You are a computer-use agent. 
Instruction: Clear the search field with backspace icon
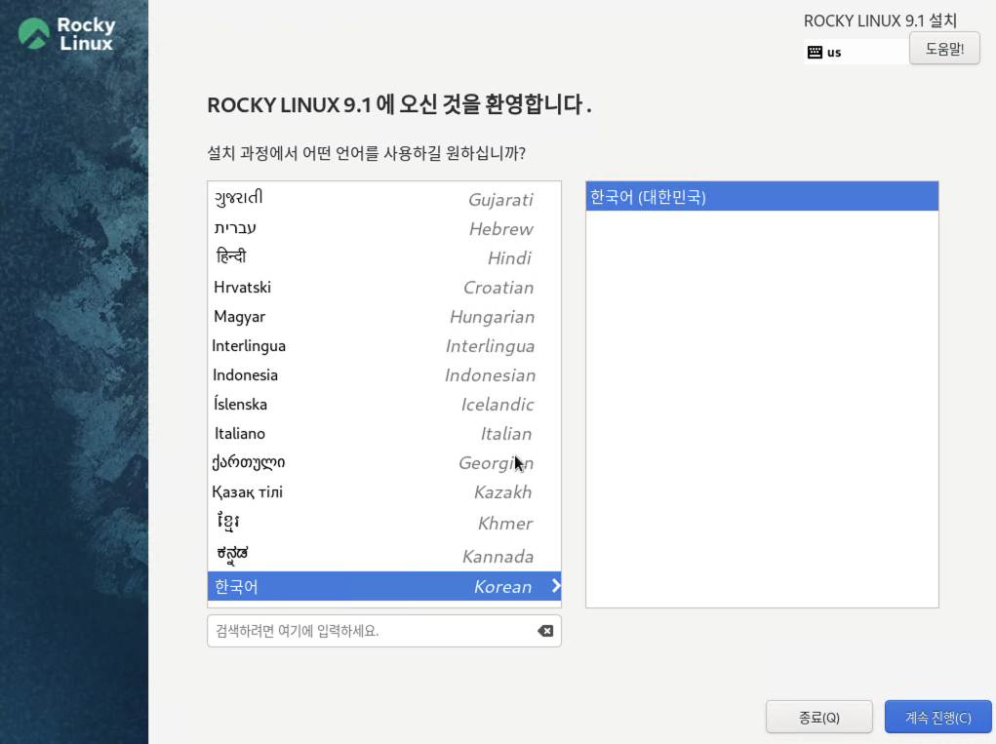click(x=545, y=631)
